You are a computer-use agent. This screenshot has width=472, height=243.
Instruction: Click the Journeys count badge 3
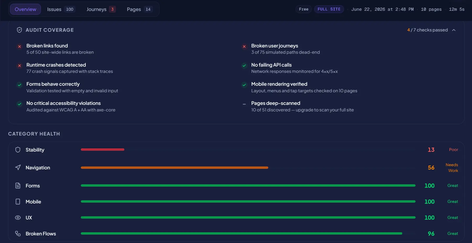[x=112, y=9]
